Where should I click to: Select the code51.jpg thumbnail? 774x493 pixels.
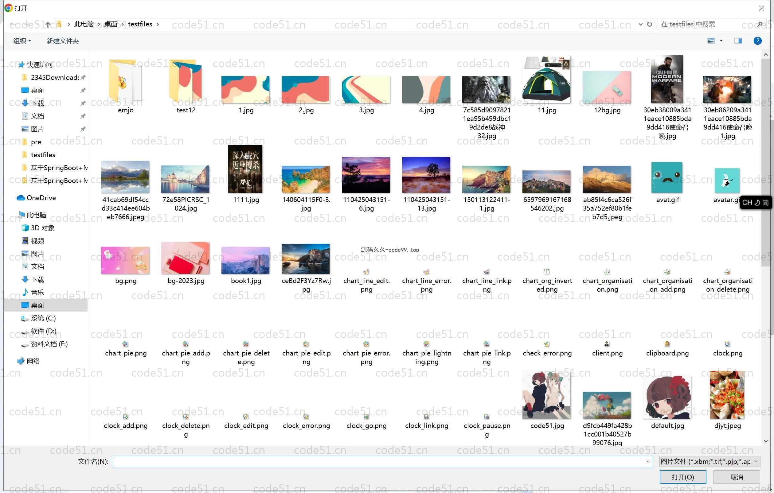point(546,395)
